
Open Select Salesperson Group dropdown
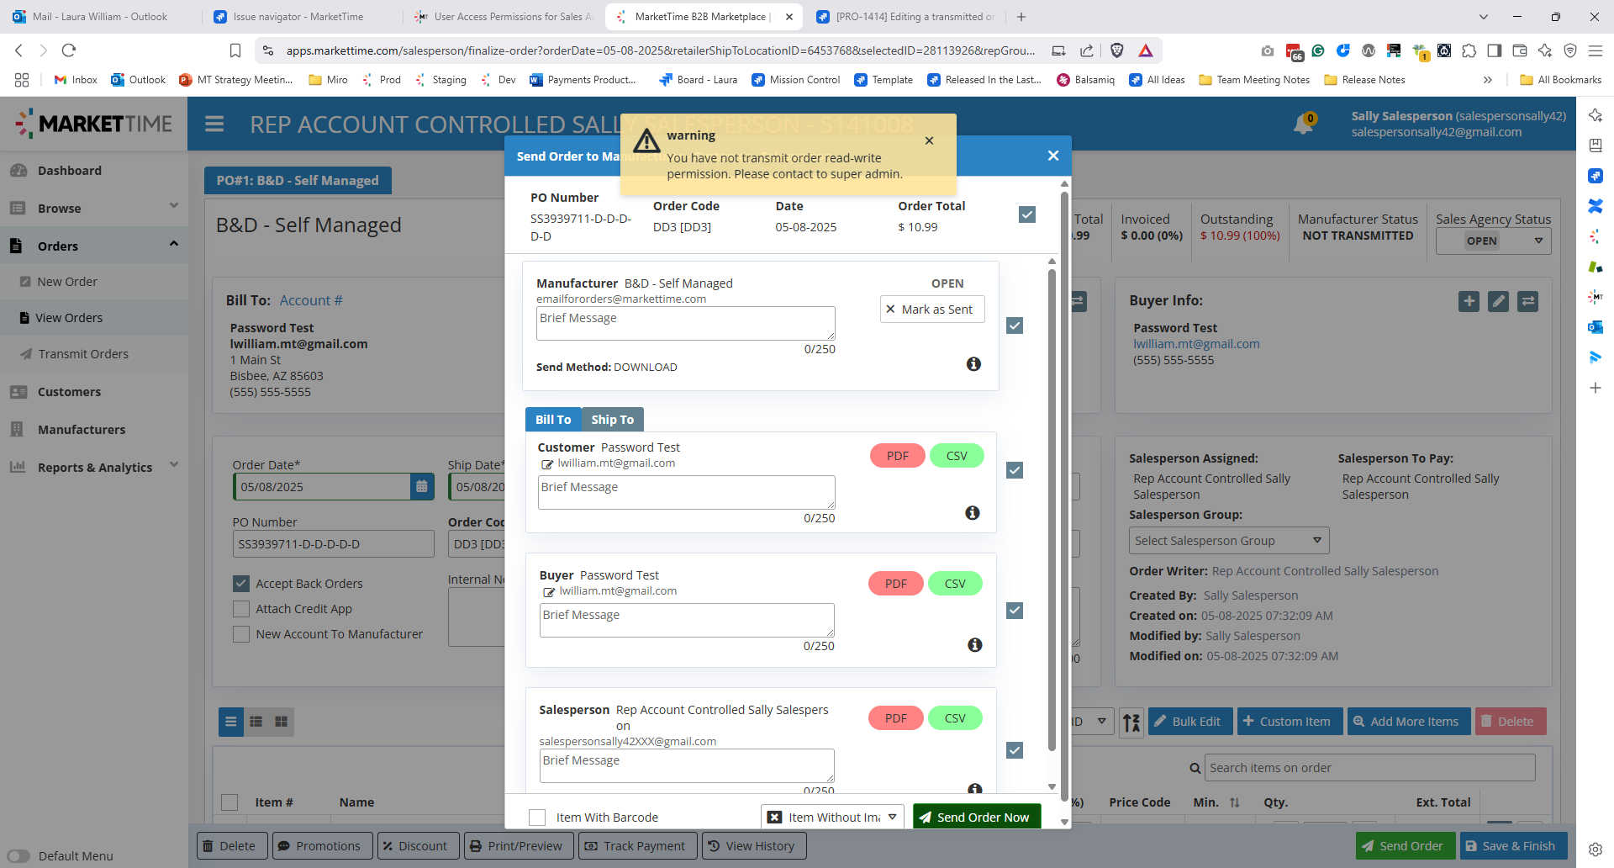click(1228, 541)
